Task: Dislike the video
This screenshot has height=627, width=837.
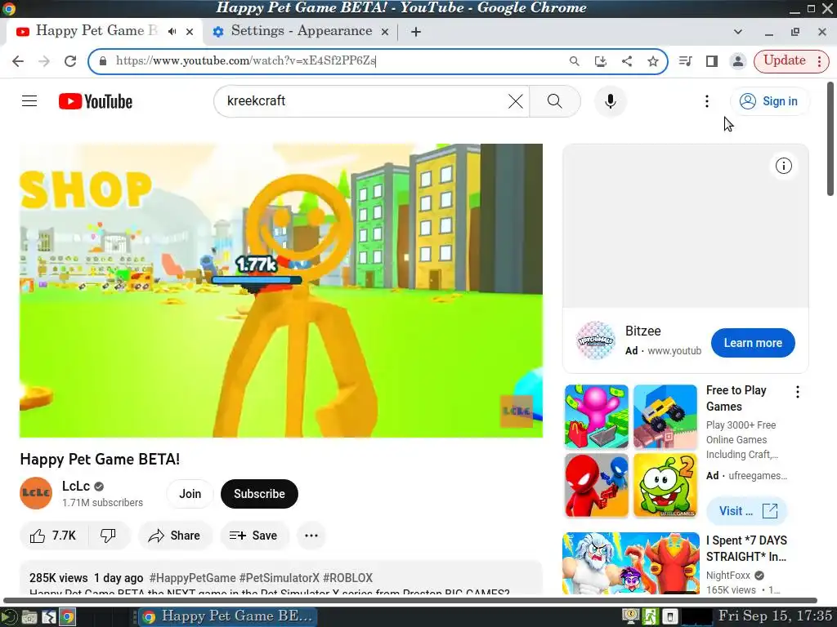Action: click(109, 536)
